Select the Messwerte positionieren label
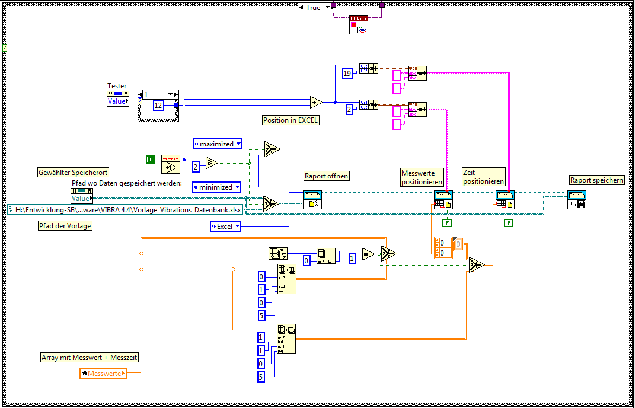Viewport: 635px width, 408px height. [422, 177]
